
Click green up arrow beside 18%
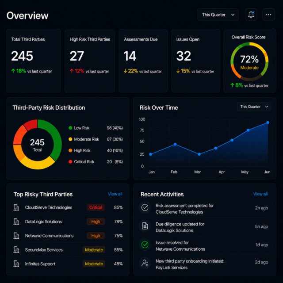[13, 71]
